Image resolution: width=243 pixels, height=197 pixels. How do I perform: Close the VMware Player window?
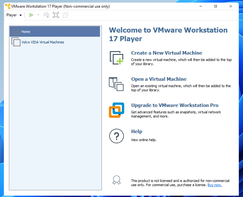231,6
